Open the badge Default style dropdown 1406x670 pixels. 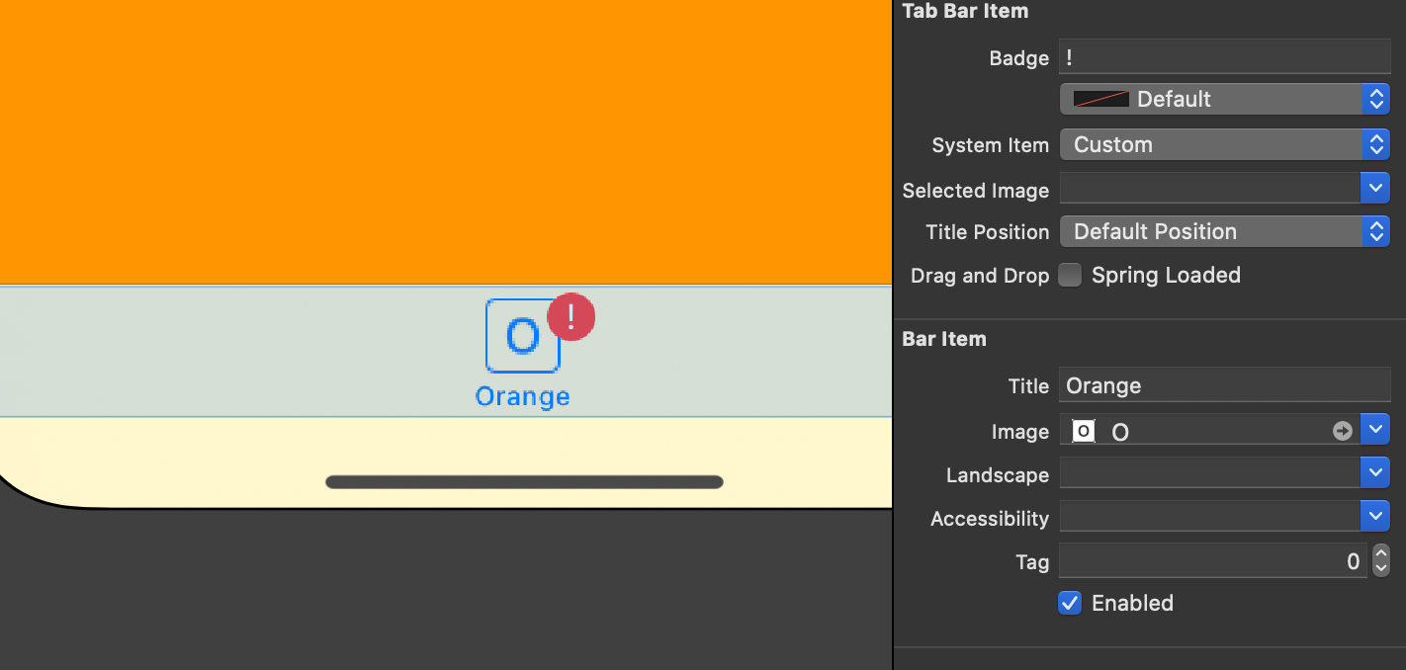point(1376,99)
